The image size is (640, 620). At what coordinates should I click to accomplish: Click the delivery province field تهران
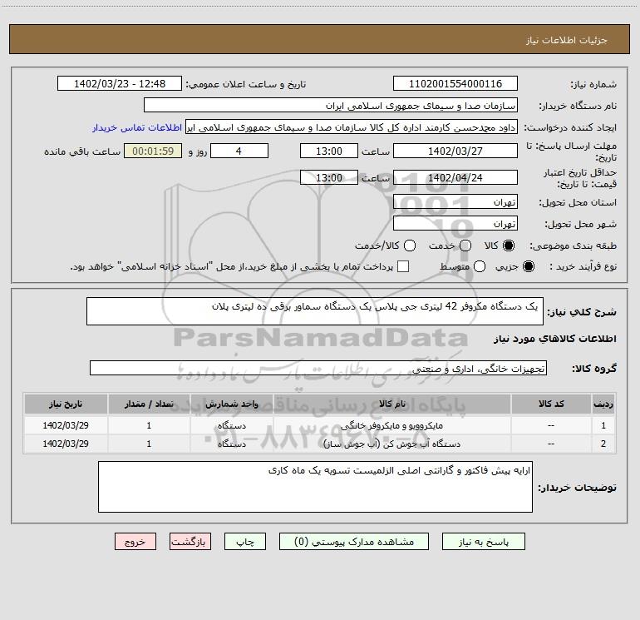pos(455,202)
